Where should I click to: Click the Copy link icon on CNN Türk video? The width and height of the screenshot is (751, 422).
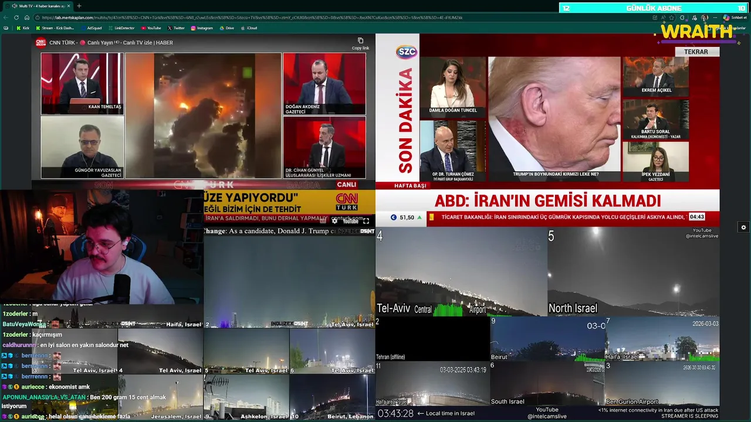(x=360, y=41)
